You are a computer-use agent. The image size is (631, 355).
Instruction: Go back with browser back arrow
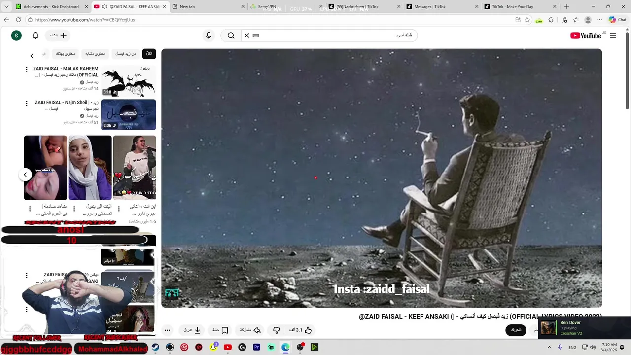point(6,20)
